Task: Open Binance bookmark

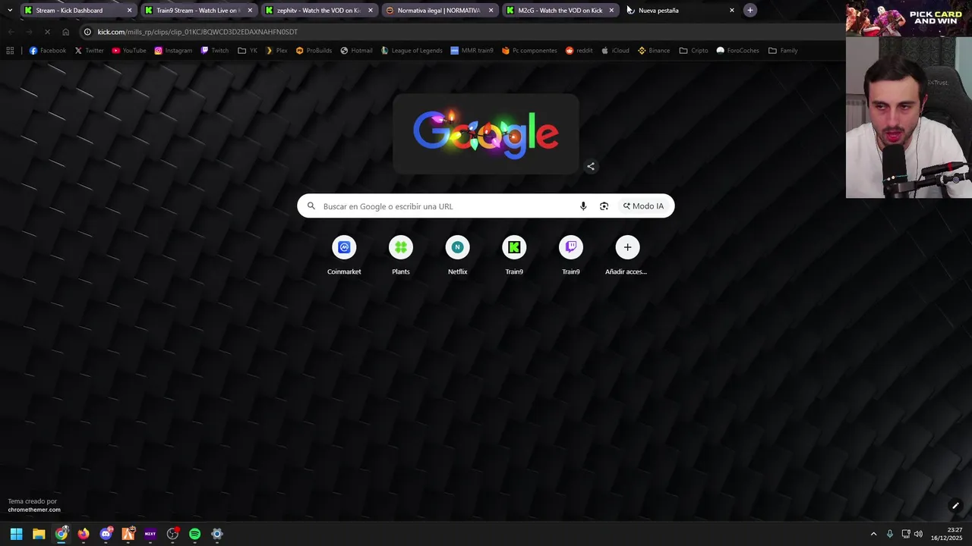Action: (x=653, y=51)
